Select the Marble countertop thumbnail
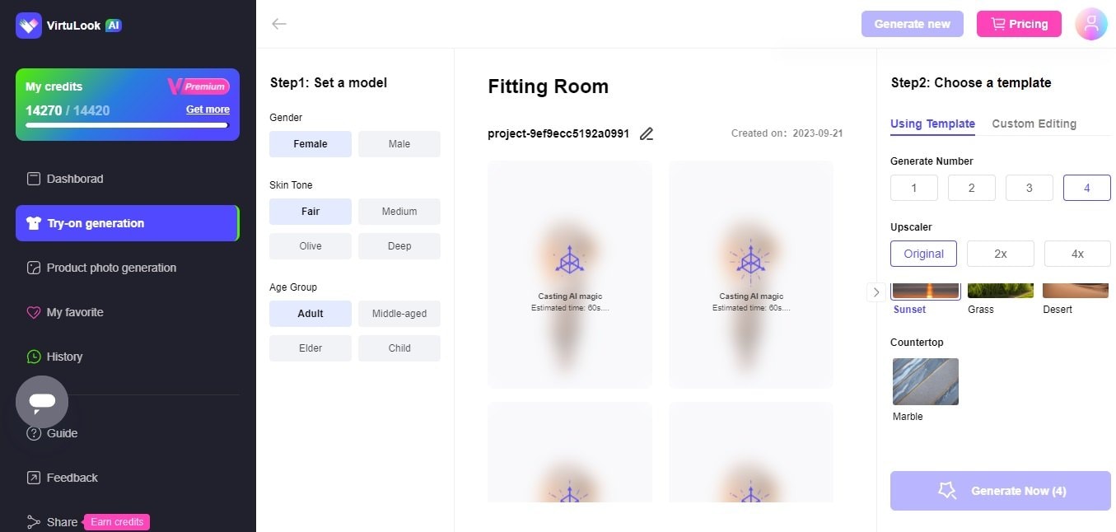The height and width of the screenshot is (532, 1116). click(x=926, y=381)
